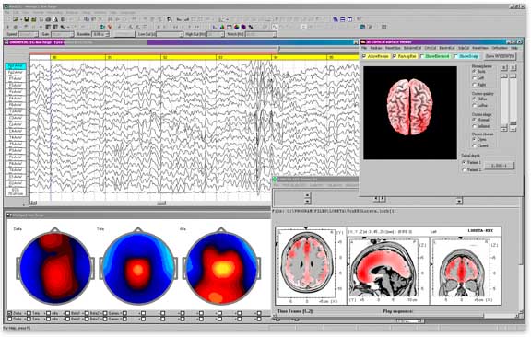Viewport: 531px width, 337px height.
Task: Select the Inflated cortex shape option
Action: point(474,126)
